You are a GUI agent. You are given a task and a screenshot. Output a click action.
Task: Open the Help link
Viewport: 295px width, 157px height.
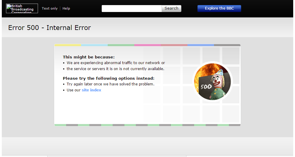coord(66,8)
